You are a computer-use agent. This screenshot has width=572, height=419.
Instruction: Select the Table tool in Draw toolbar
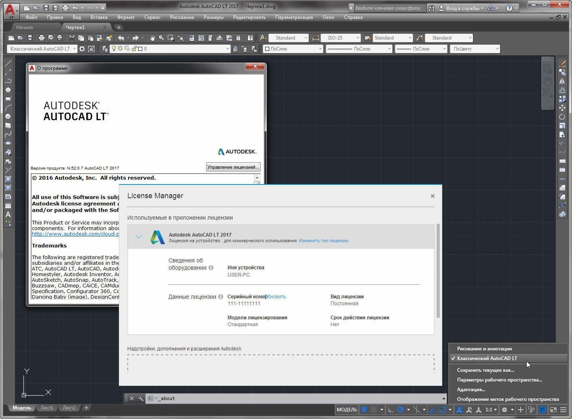[x=8, y=205]
